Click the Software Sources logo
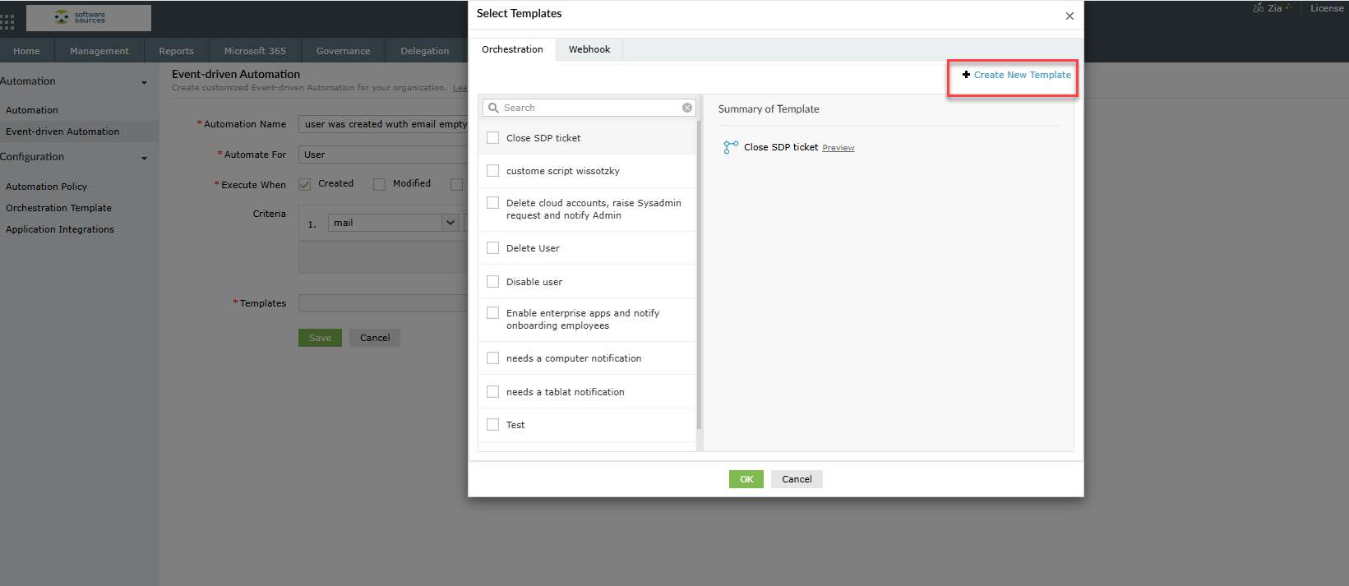Screen dimensions: 1349x586 click(x=89, y=18)
